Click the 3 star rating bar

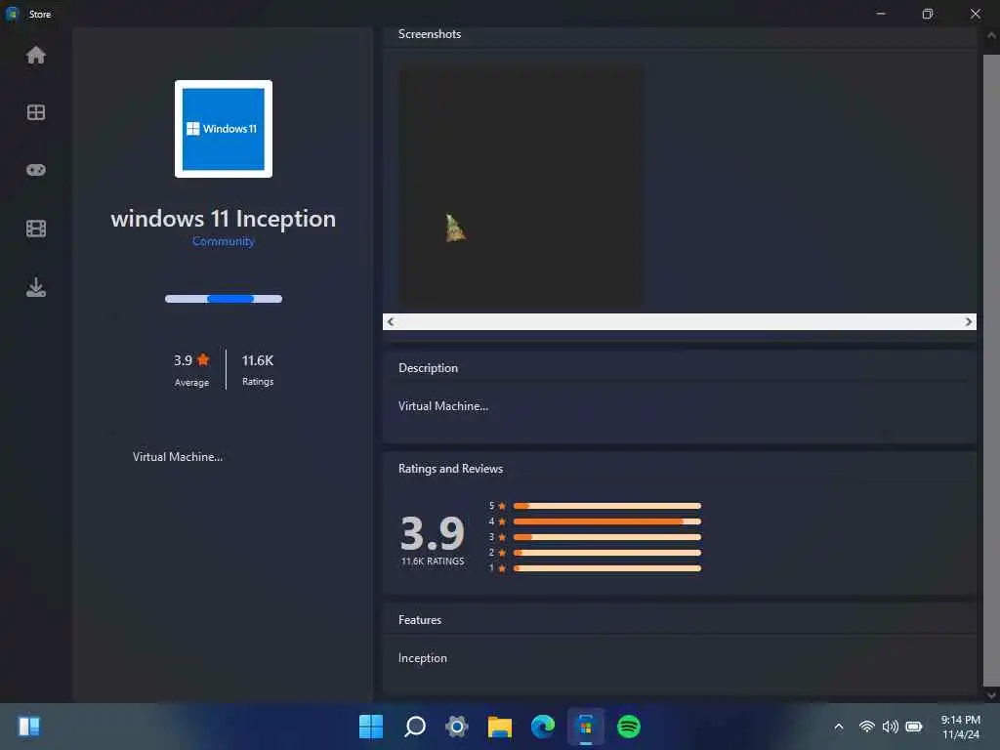[607, 537]
